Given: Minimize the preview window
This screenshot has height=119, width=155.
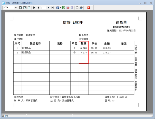Looking at the screenshot, I should pos(140,3).
